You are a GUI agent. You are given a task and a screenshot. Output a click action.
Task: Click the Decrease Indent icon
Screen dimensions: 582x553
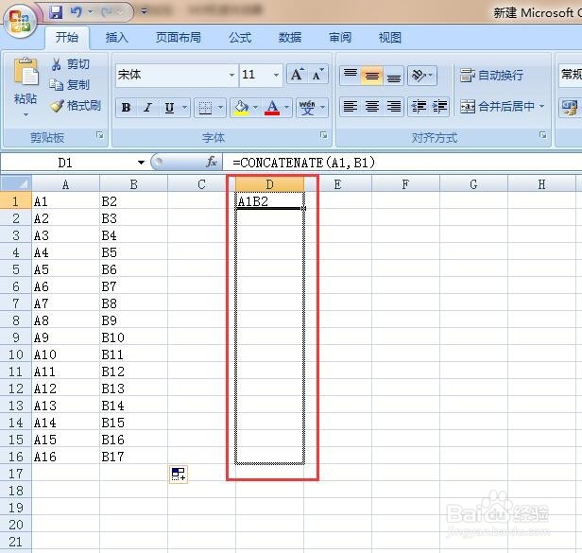pos(419,107)
